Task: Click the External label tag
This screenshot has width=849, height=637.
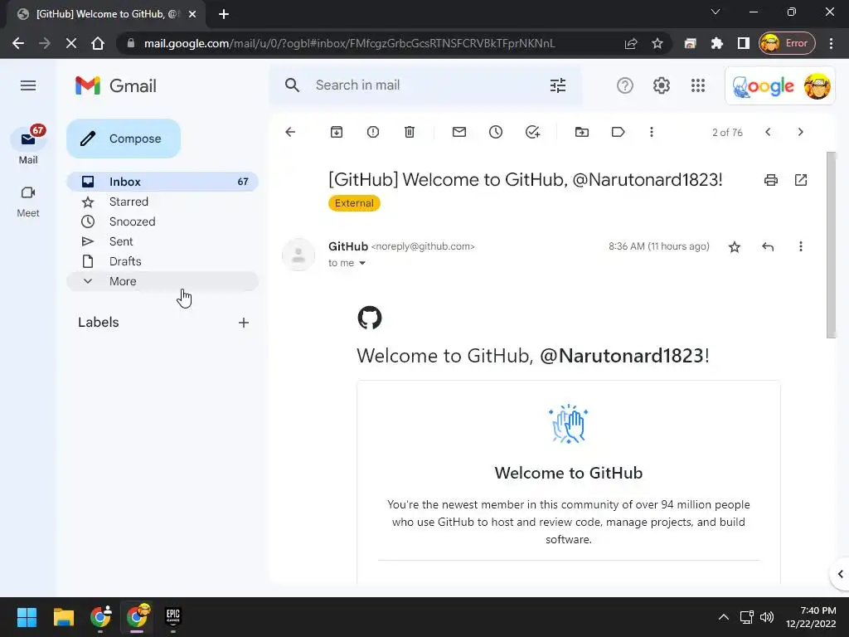Action: coord(354,203)
